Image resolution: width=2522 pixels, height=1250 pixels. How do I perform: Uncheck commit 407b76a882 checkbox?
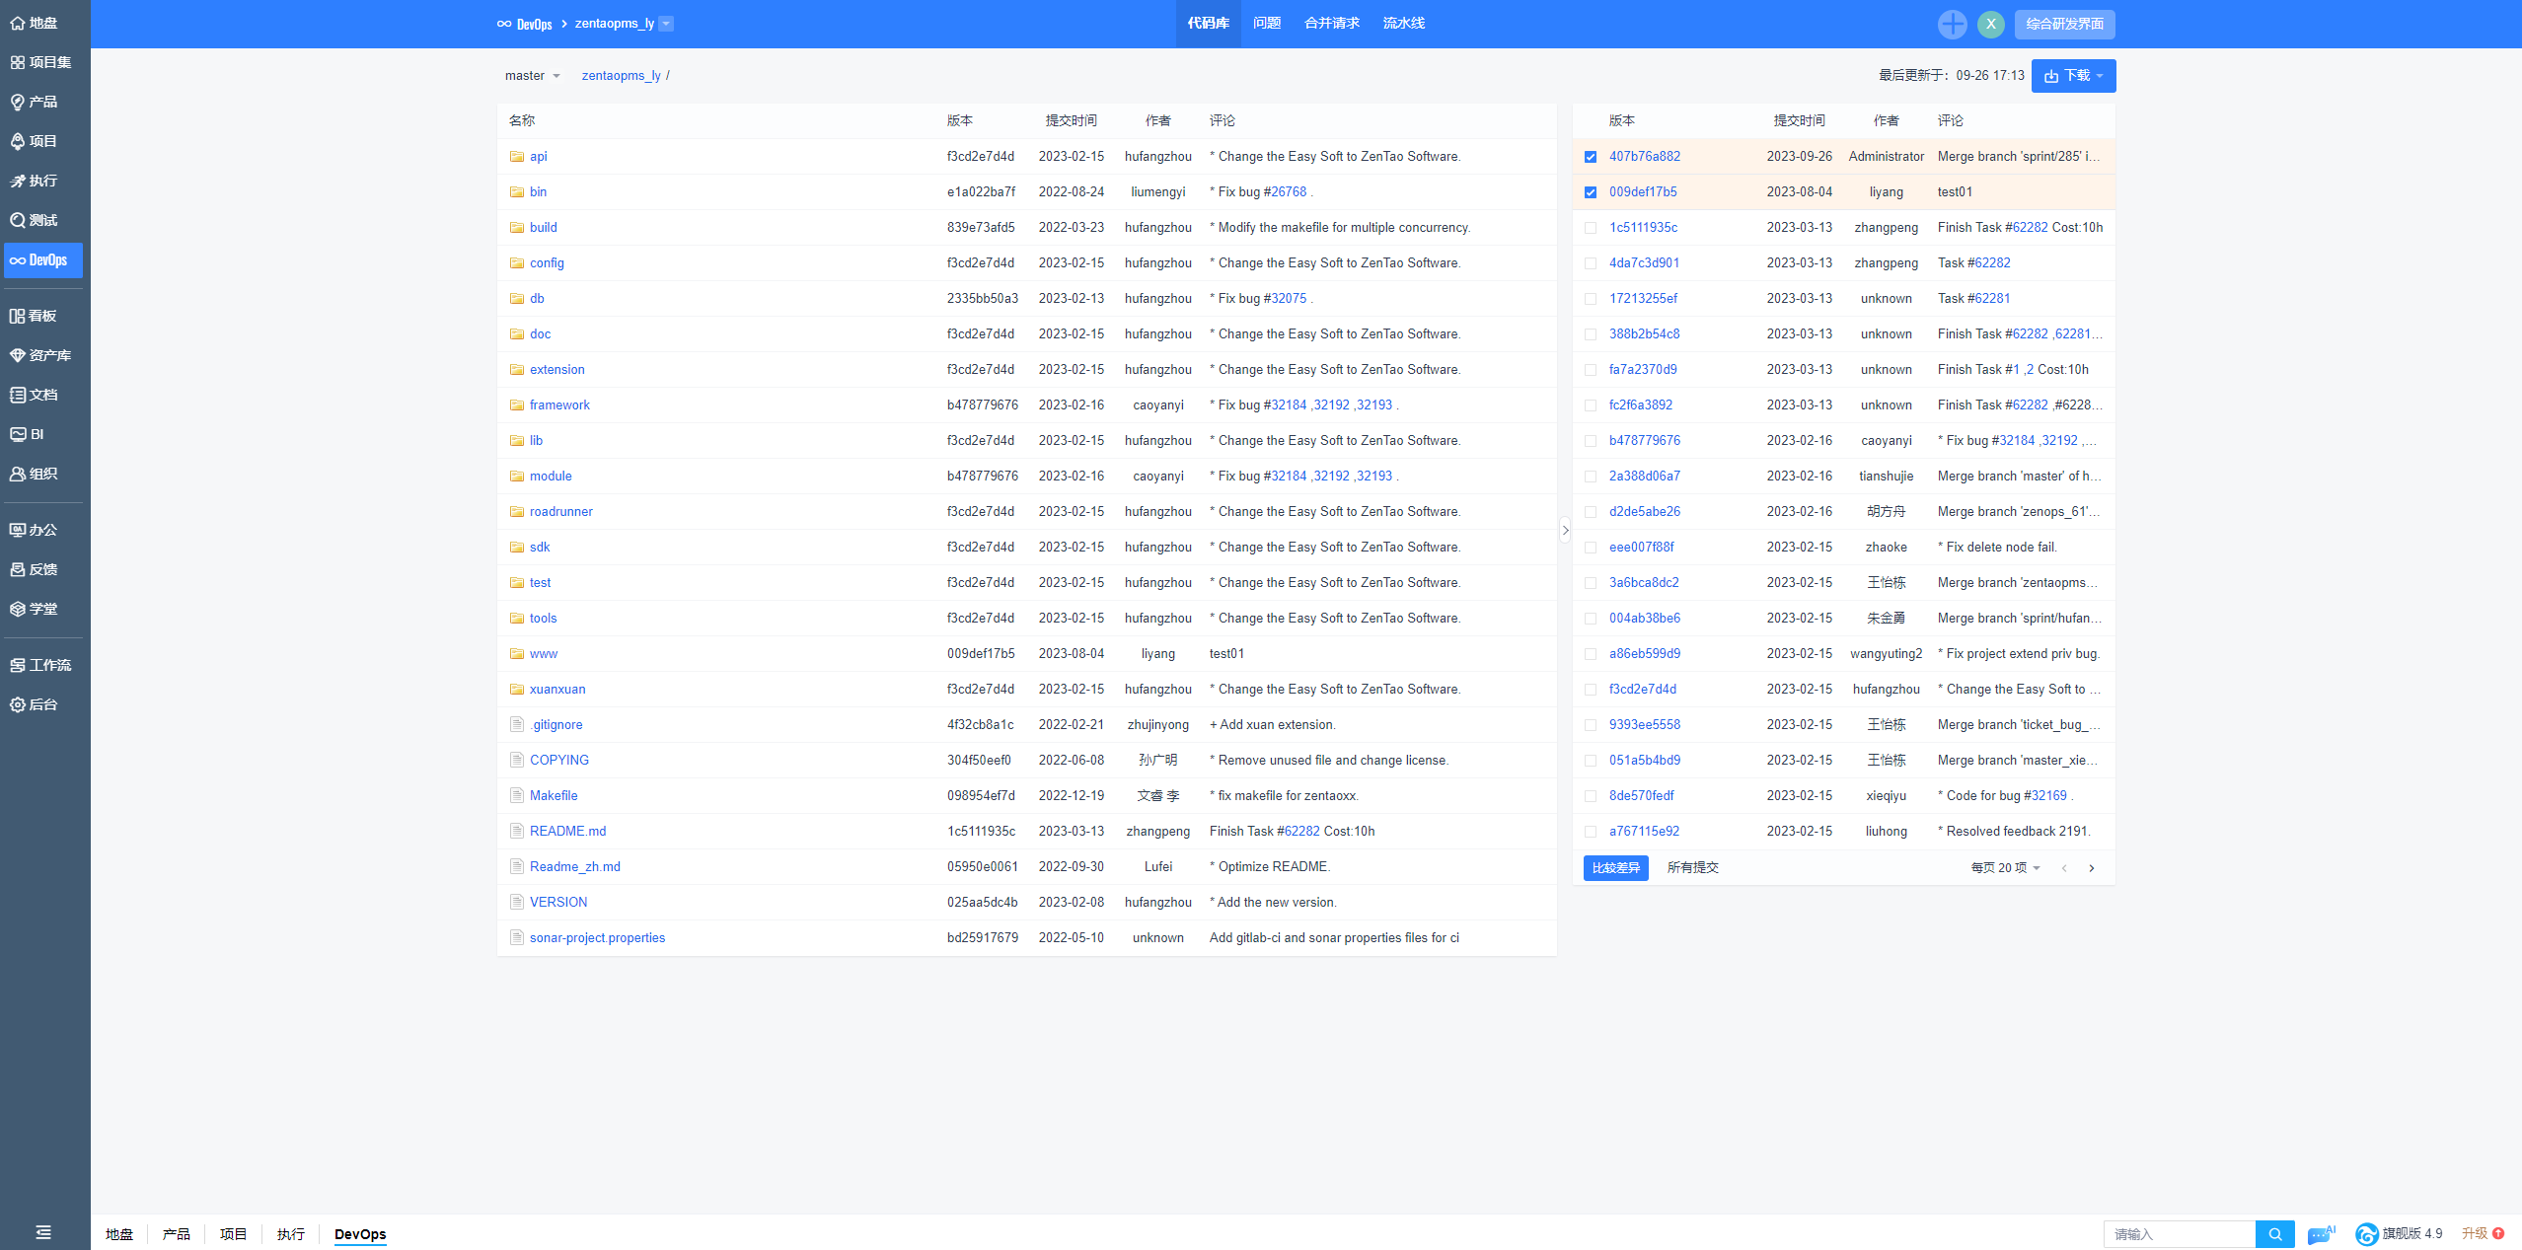click(1591, 157)
